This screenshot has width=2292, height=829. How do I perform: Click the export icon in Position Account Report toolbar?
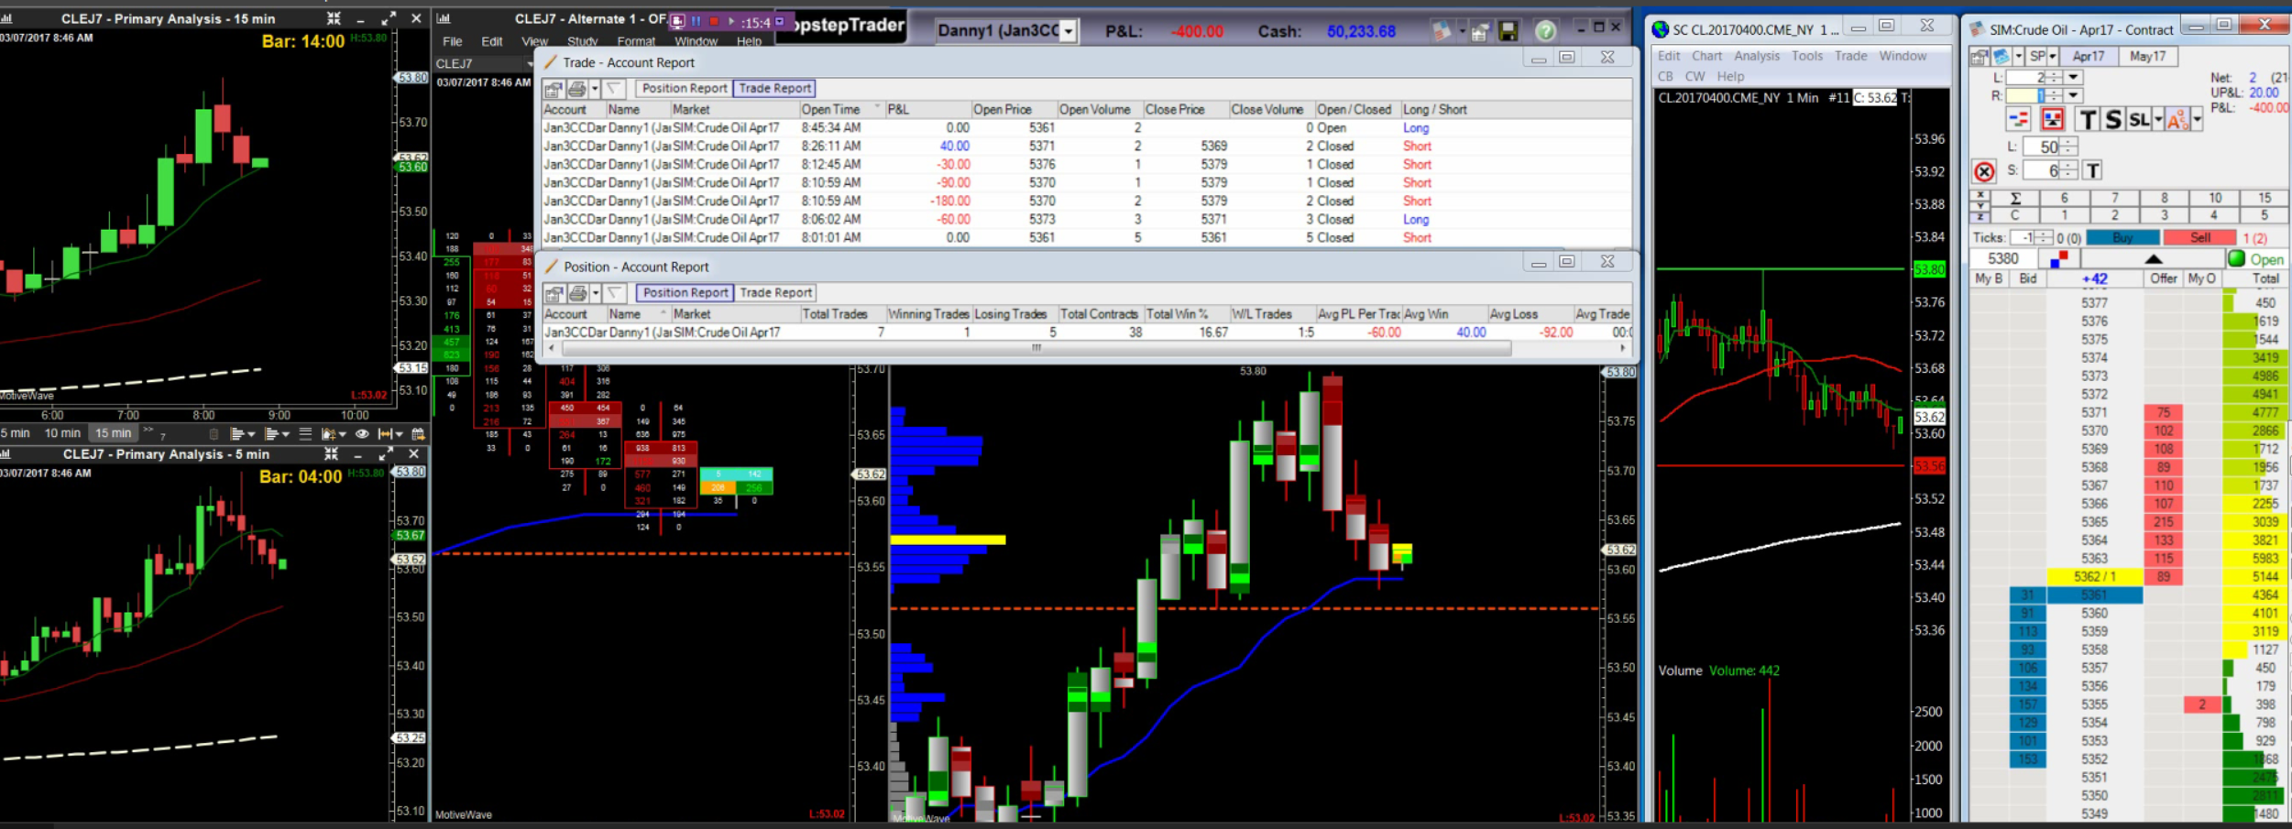tap(554, 293)
